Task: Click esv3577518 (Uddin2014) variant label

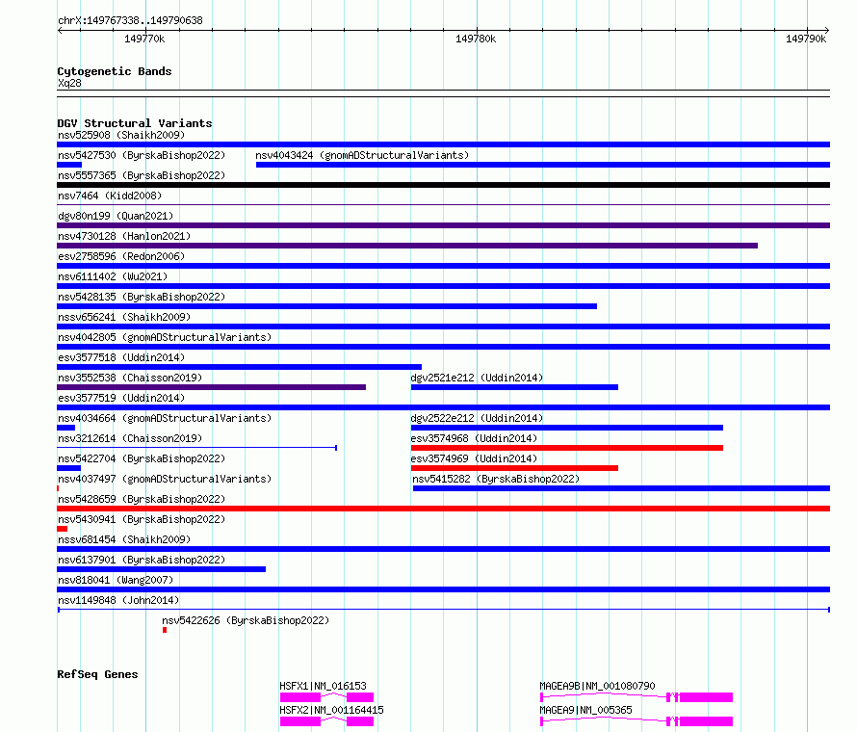Action: (x=121, y=357)
